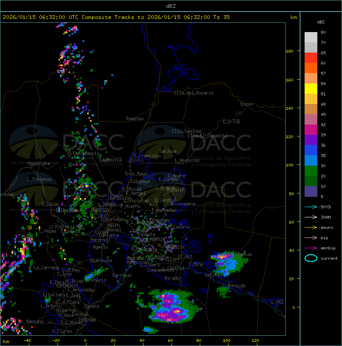Click the TUPUNGATO map label

coord(67,286)
